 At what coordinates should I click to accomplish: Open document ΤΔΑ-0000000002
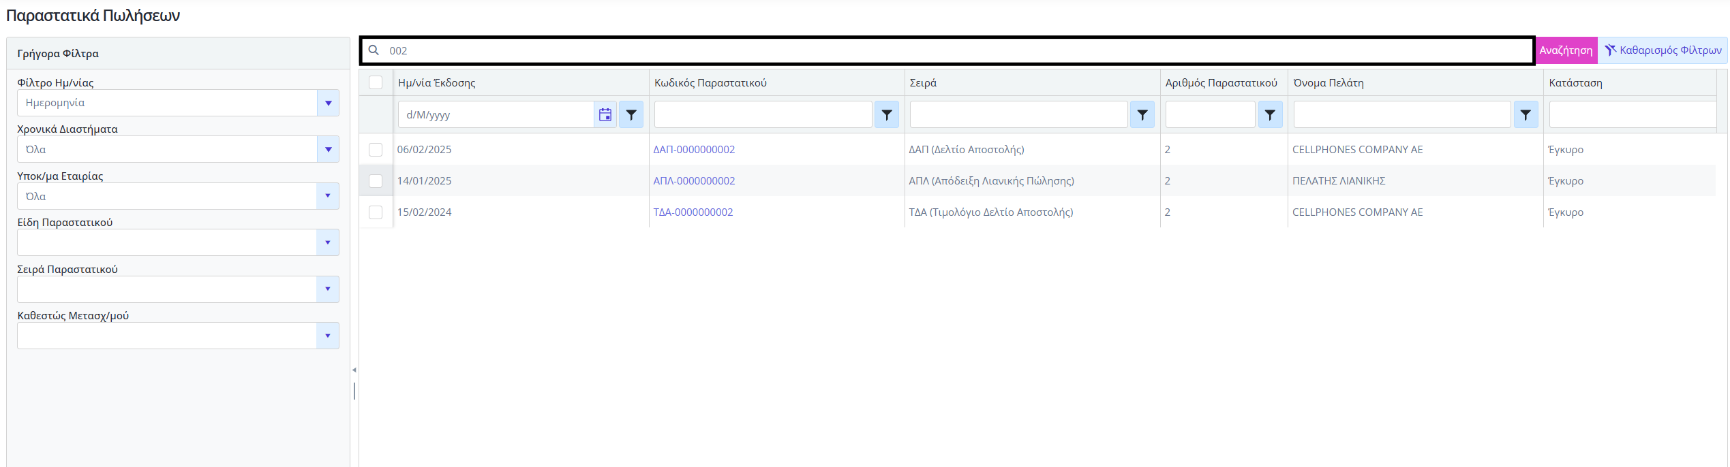pyautogui.click(x=693, y=212)
